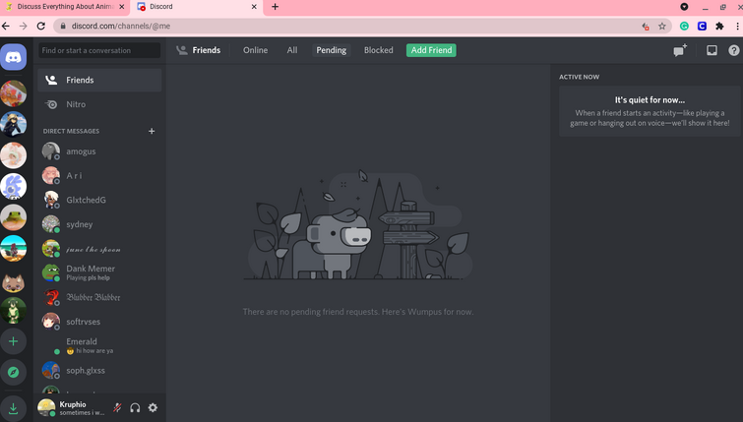This screenshot has height=422, width=743.
Task: Open direct message with Emerald
Action: (99, 345)
